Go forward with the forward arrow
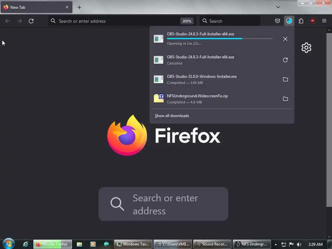The width and height of the screenshot is (332, 249). click(x=19, y=21)
